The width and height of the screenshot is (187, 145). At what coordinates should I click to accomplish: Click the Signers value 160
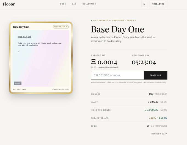coord(151,94)
